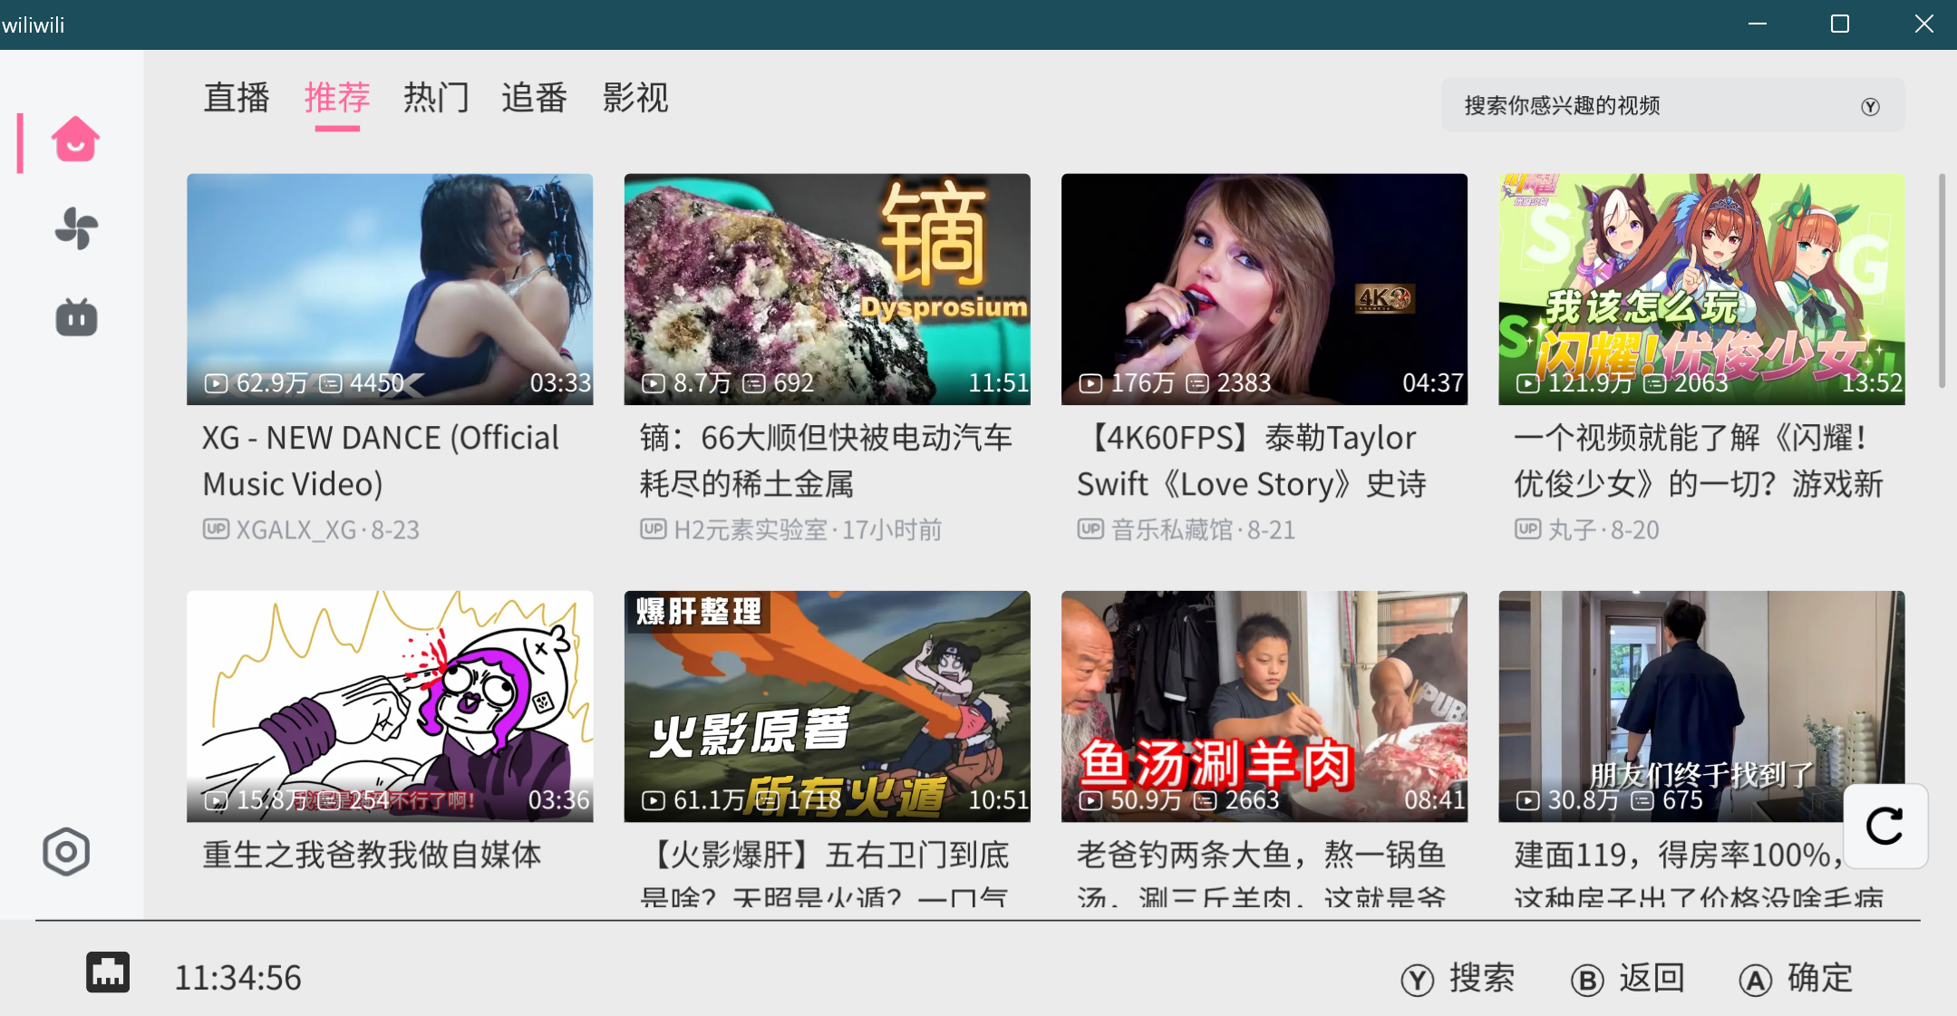The image size is (1957, 1016).
Task: Open the 火影原著 Naruto video thumbnail
Action: (827, 706)
